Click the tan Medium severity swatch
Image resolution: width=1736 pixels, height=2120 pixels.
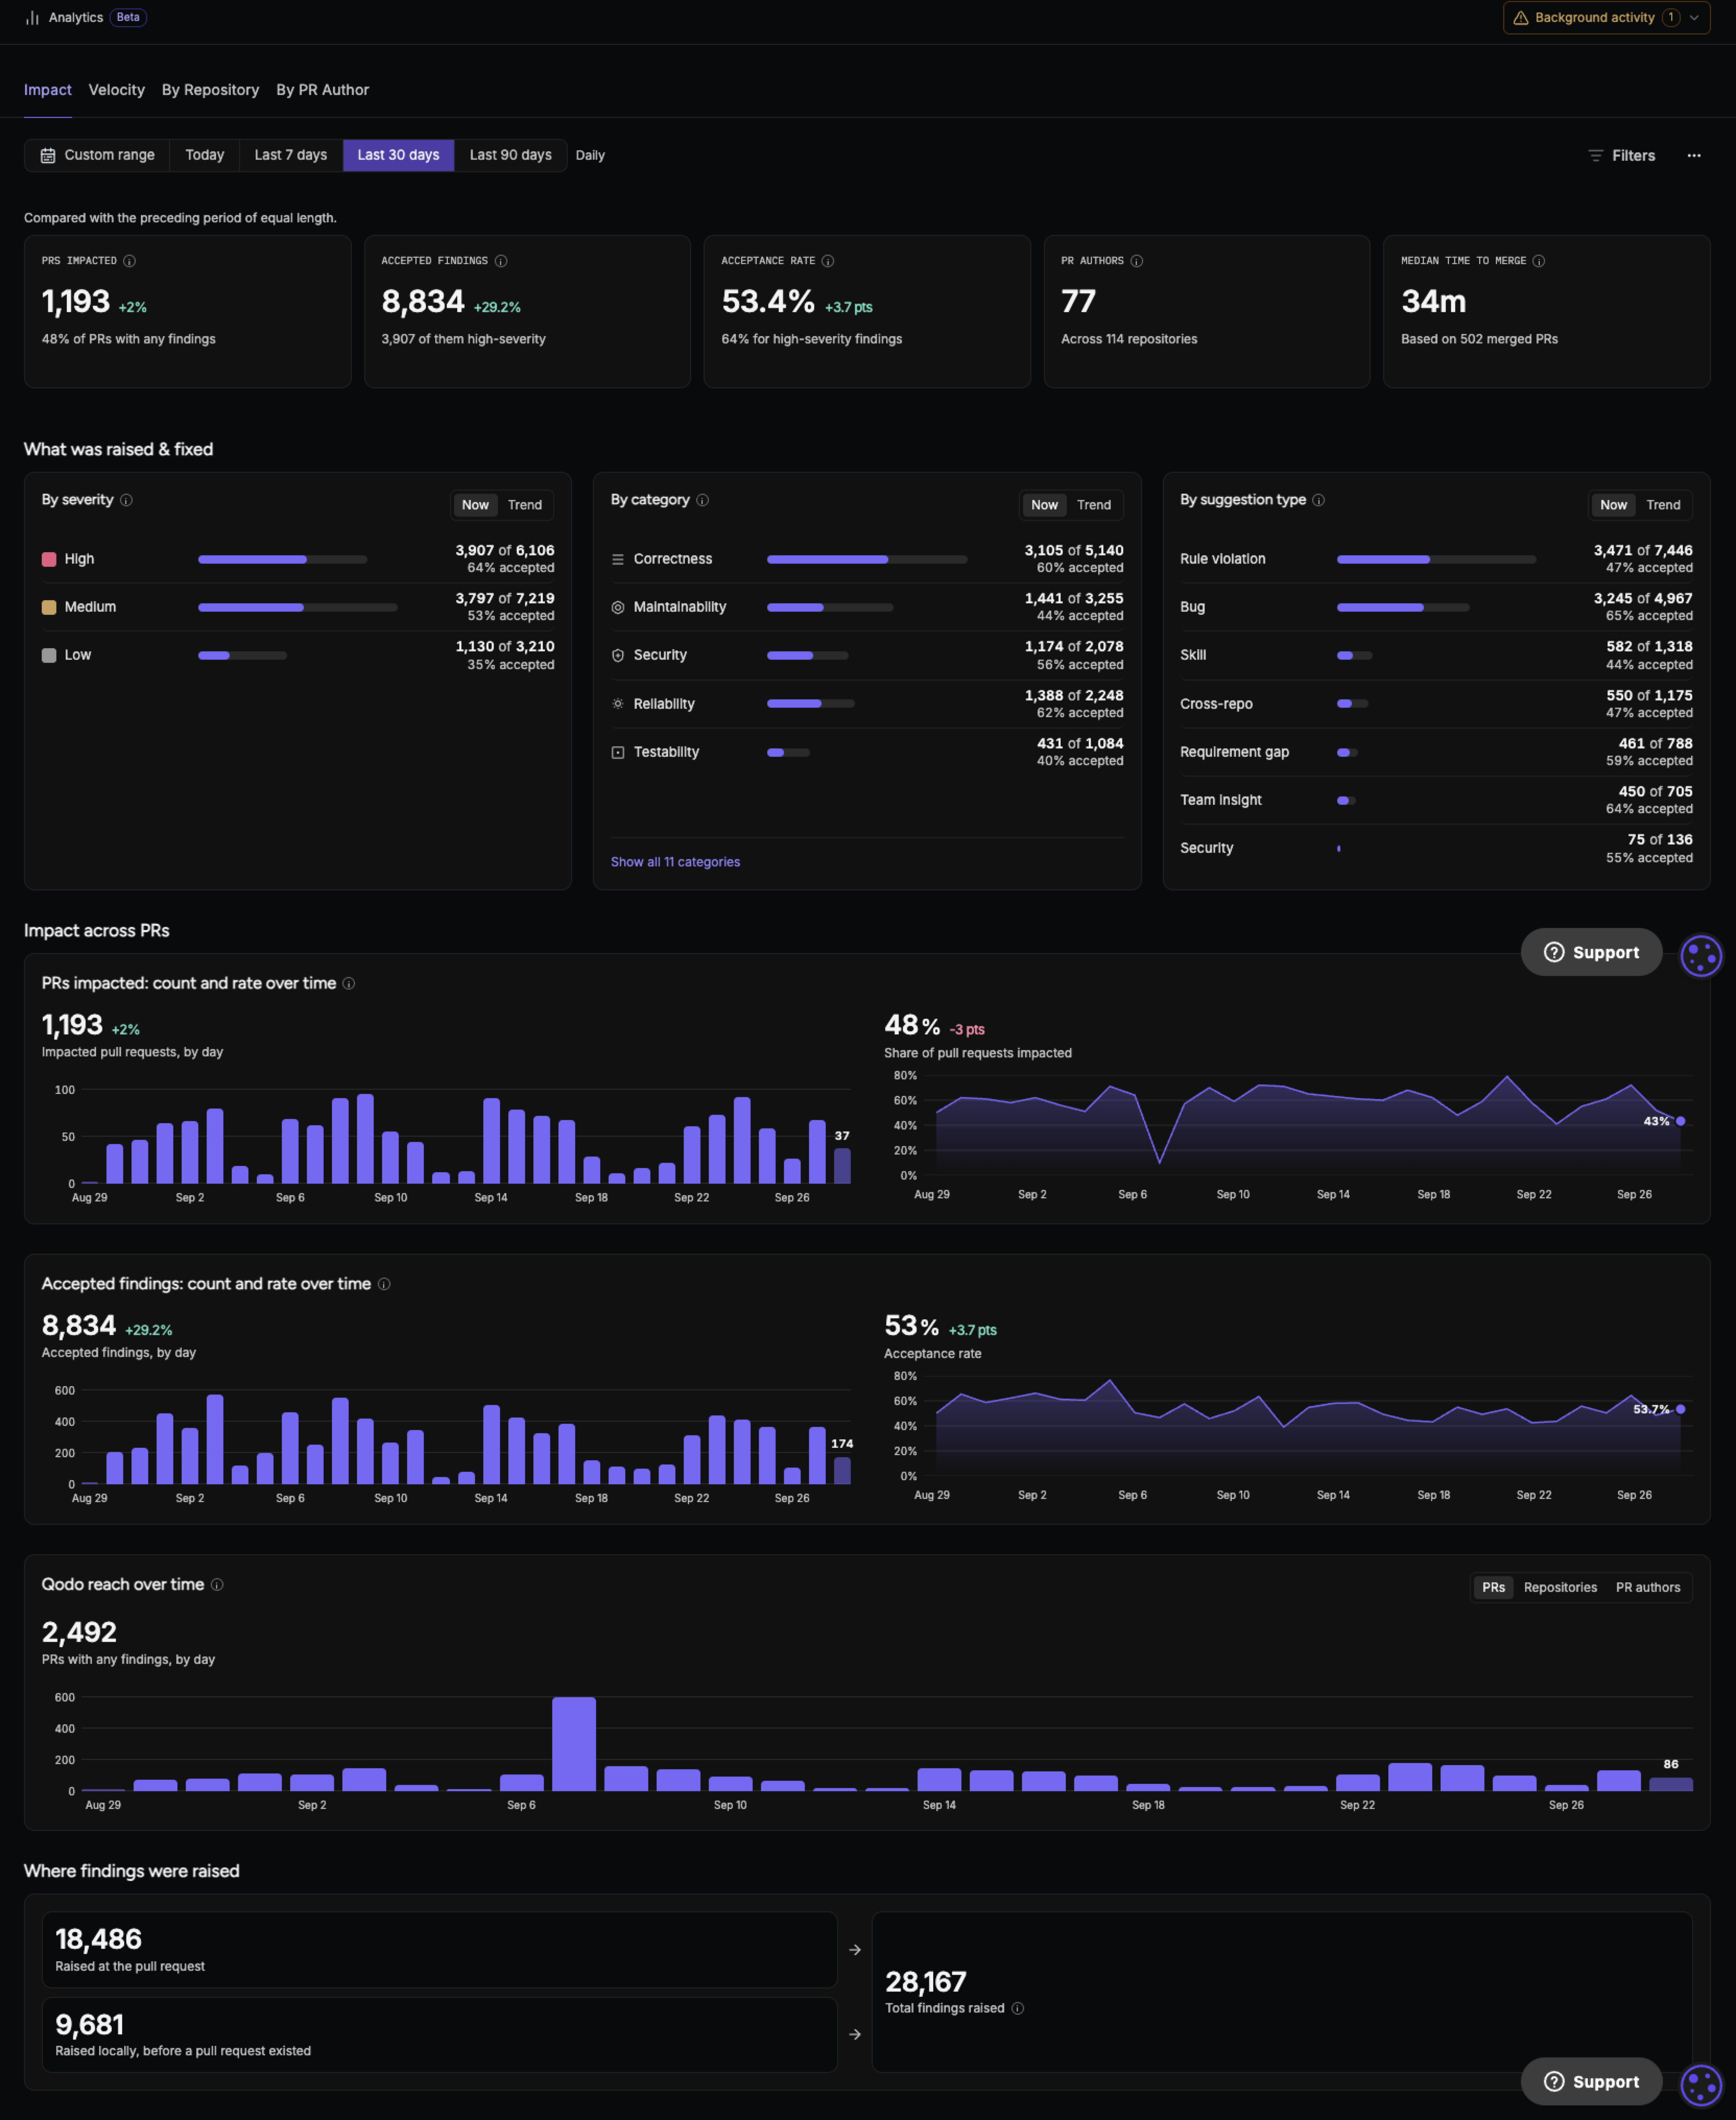coord(48,607)
